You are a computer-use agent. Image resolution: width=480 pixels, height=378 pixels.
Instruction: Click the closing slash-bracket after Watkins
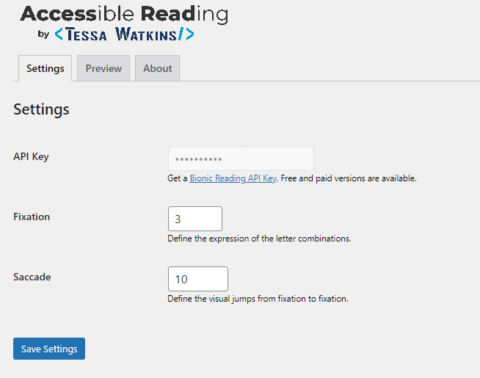pyautogui.click(x=186, y=34)
